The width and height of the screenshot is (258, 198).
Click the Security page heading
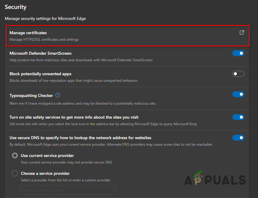[15, 7]
